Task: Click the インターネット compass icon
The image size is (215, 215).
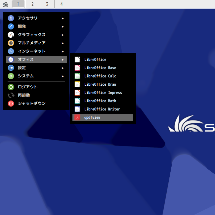Action: pyautogui.click(x=11, y=51)
